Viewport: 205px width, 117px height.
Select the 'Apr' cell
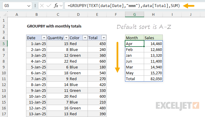(x=134, y=44)
